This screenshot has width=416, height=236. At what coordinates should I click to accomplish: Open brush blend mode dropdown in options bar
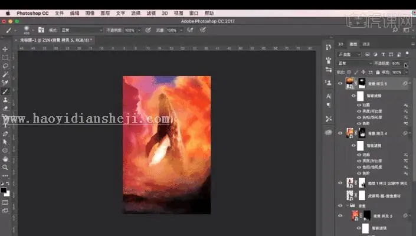[81, 30]
